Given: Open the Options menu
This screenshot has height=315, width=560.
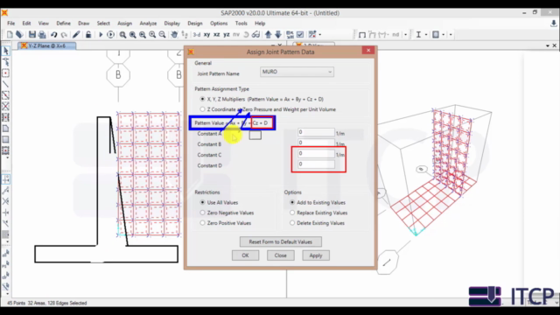Looking at the screenshot, I should (219, 24).
